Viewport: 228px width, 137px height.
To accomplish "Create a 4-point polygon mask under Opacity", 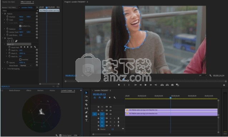I will [x=13, y=41].
